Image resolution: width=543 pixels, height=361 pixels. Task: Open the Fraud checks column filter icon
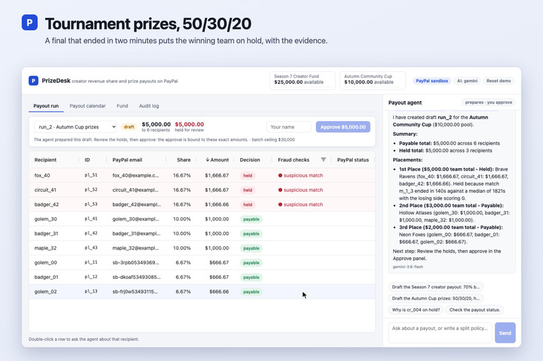point(323,159)
